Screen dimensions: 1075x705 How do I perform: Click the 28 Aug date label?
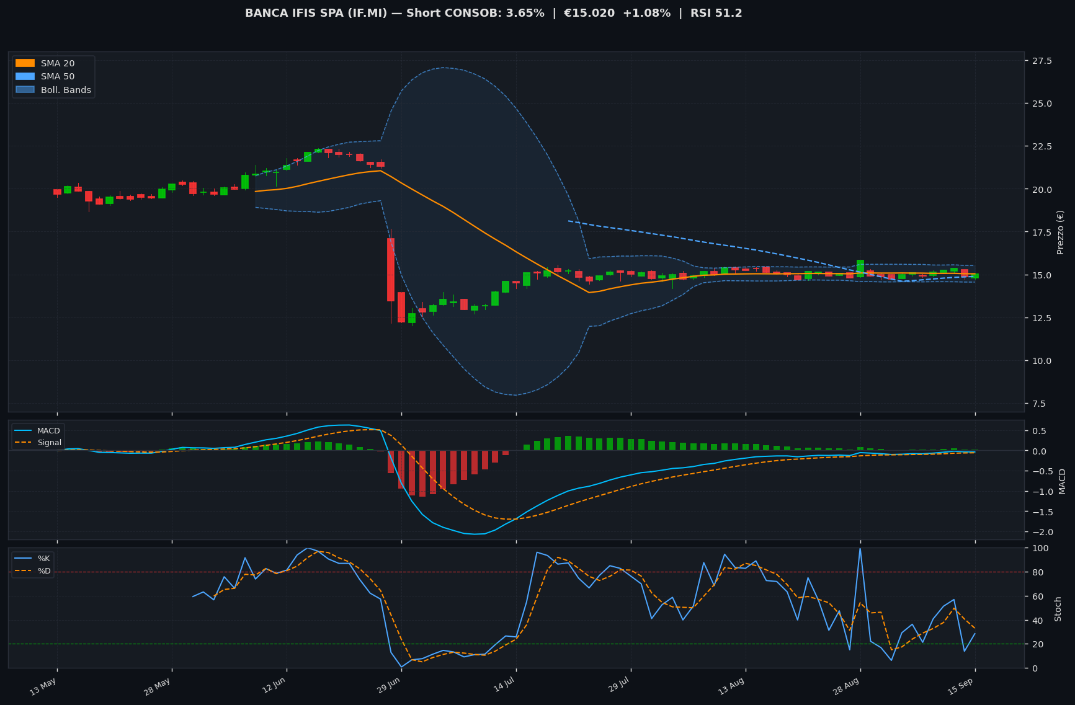coord(845,688)
